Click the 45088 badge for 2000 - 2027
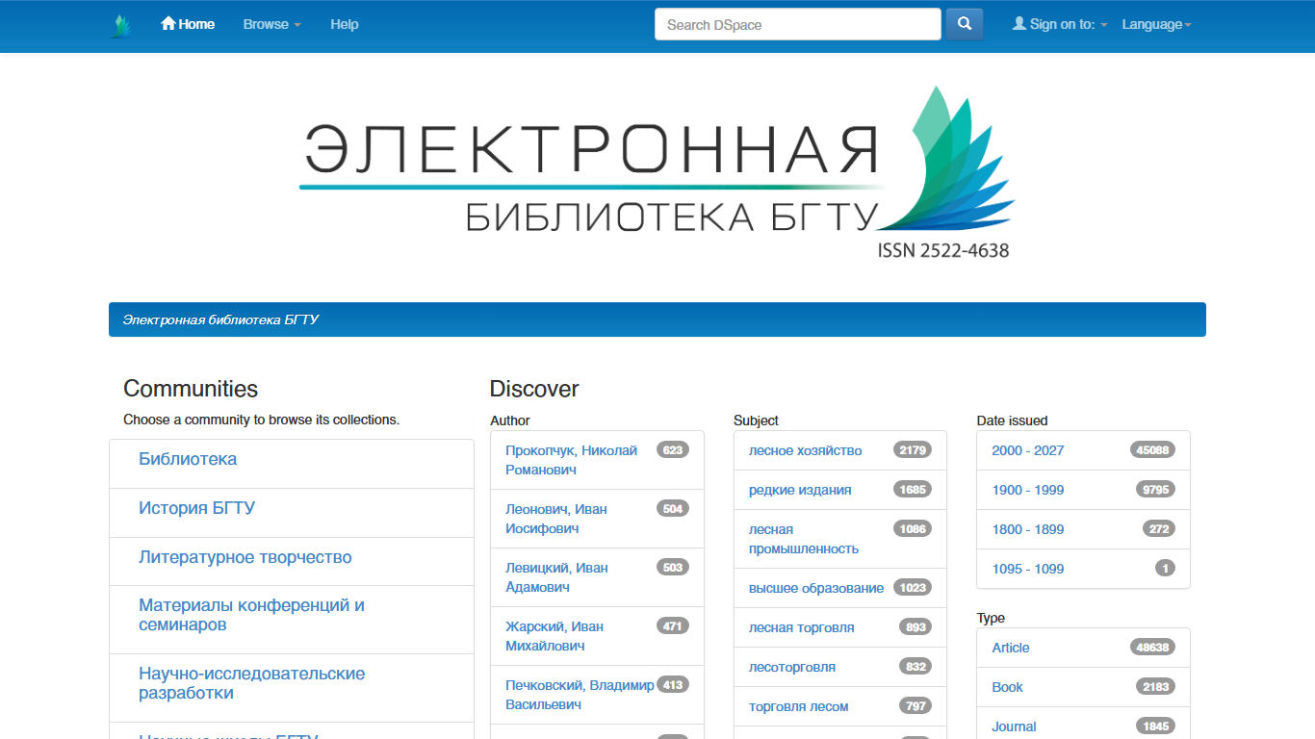1315x739 pixels. tap(1152, 449)
